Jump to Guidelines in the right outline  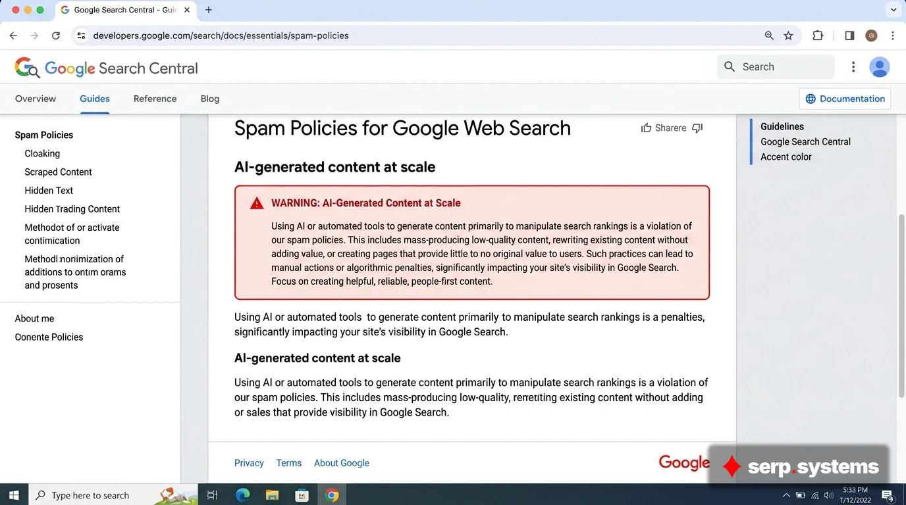[x=782, y=126]
